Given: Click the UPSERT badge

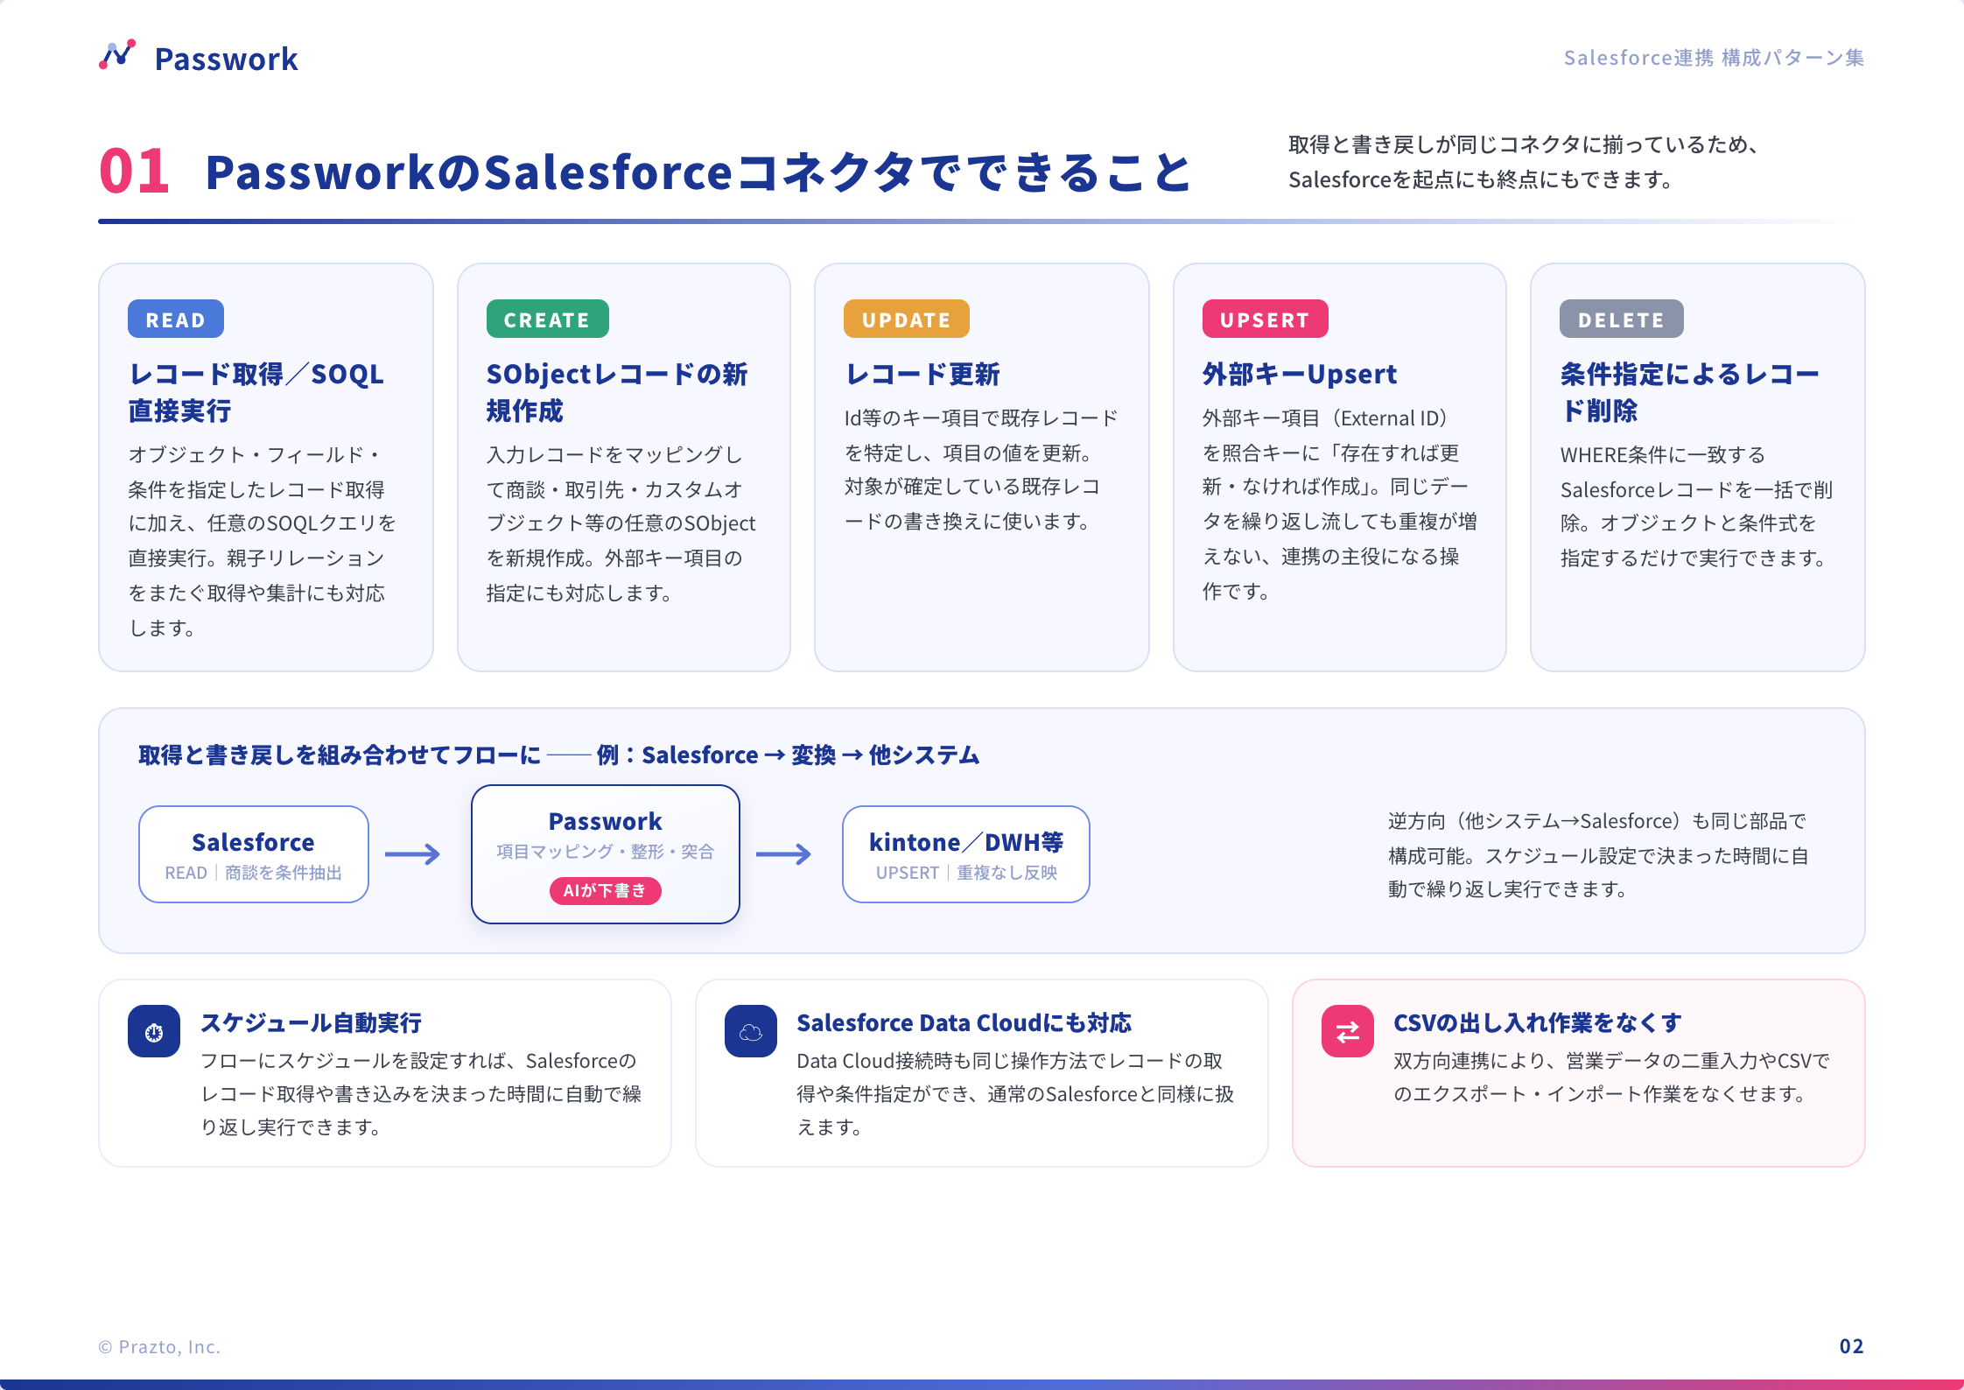Looking at the screenshot, I should (x=1266, y=319).
